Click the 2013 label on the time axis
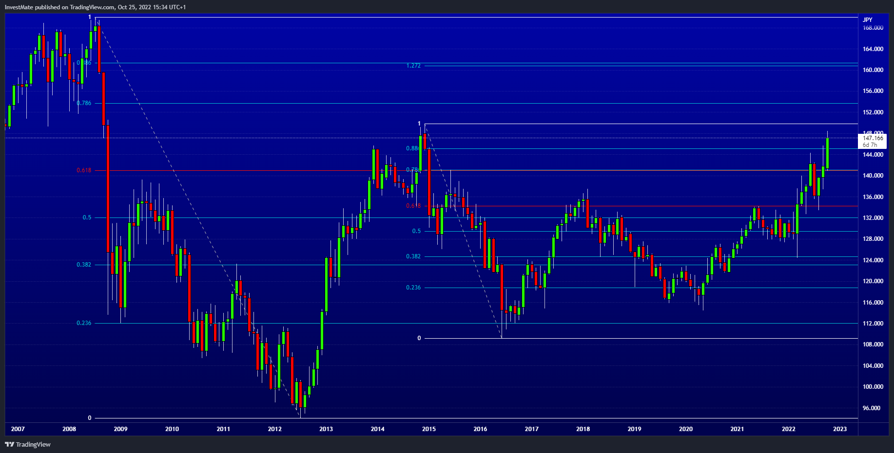 [x=326, y=429]
